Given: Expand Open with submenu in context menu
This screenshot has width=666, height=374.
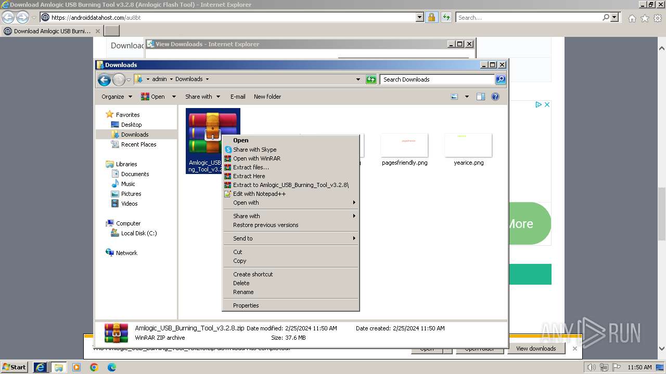Looking at the screenshot, I should [291, 203].
